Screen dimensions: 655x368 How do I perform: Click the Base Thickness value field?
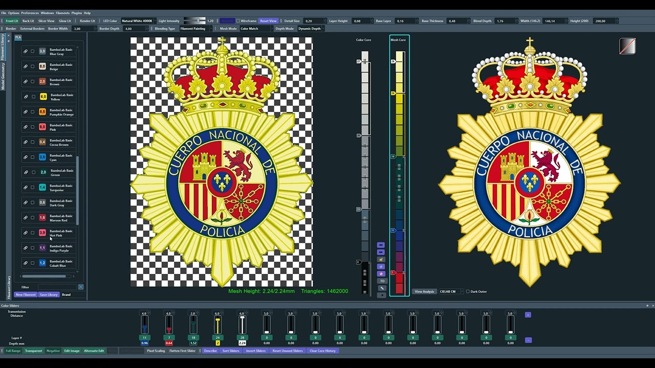(x=455, y=21)
